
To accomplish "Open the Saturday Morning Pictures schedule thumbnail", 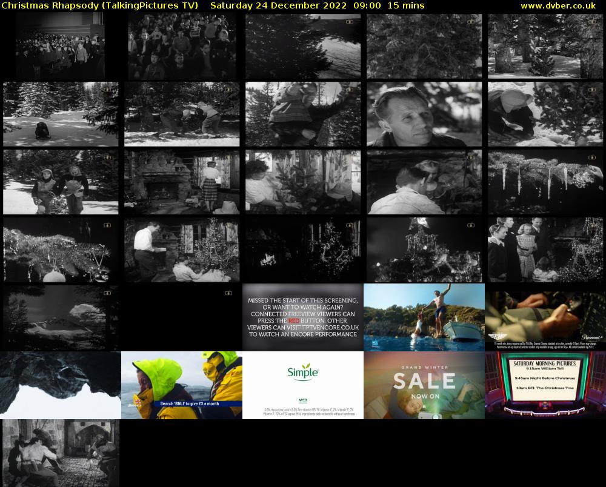I will (545, 385).
